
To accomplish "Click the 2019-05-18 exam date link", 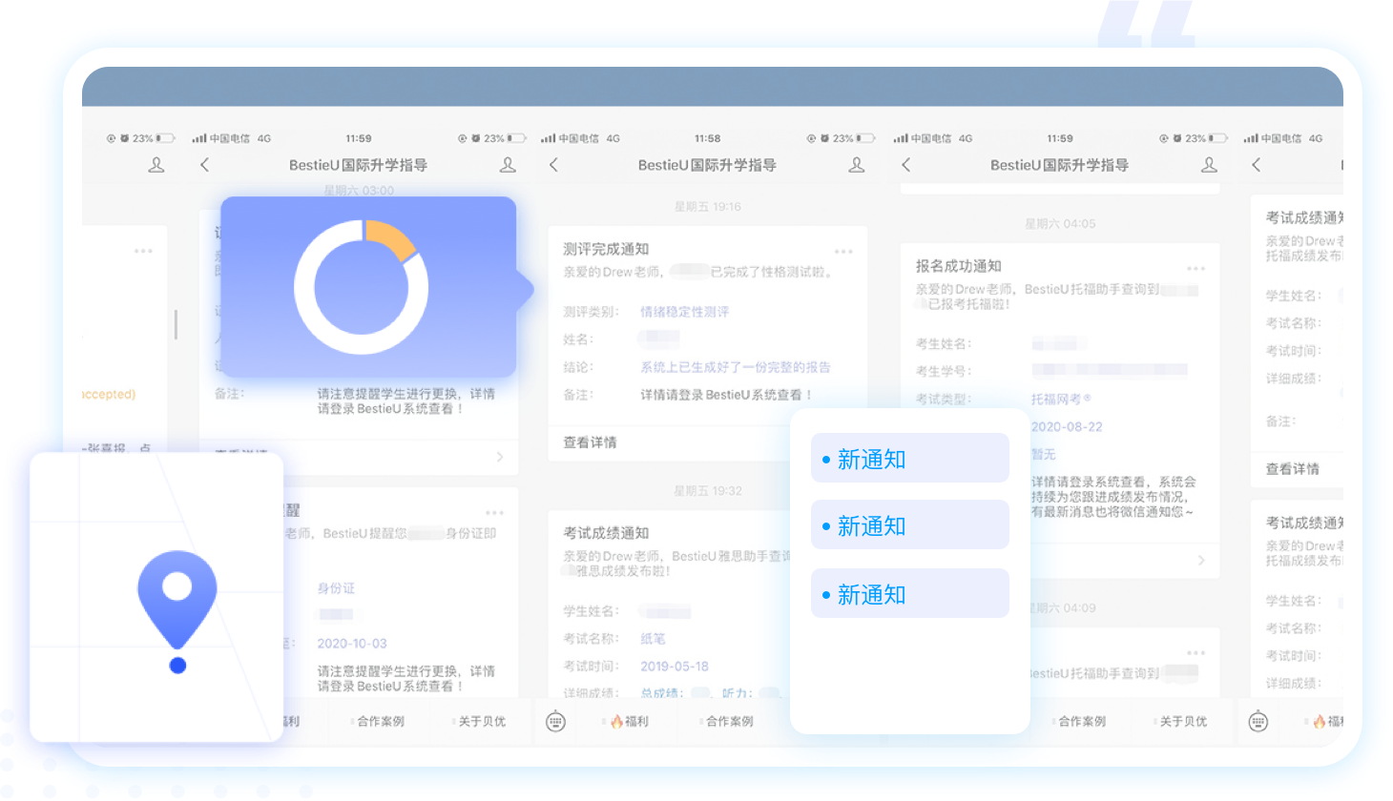I will (675, 667).
